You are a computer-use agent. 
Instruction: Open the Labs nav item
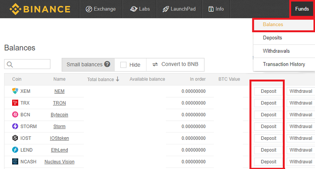click(x=139, y=9)
